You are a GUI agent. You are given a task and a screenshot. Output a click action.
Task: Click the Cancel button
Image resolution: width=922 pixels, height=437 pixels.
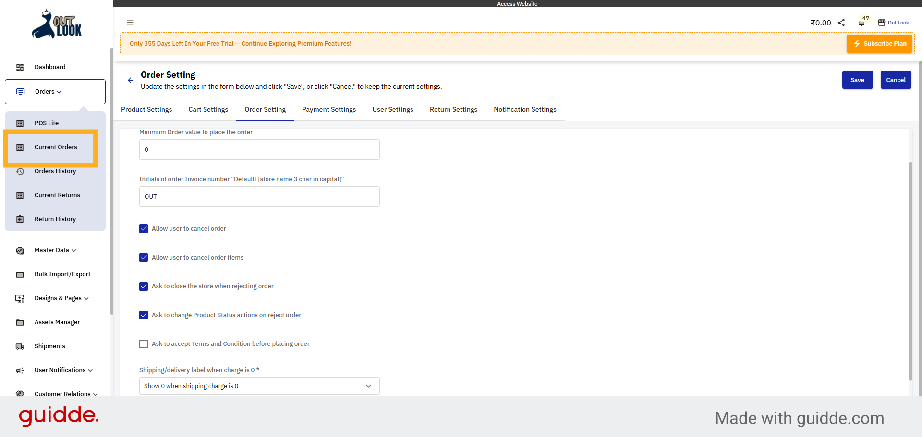pos(896,80)
